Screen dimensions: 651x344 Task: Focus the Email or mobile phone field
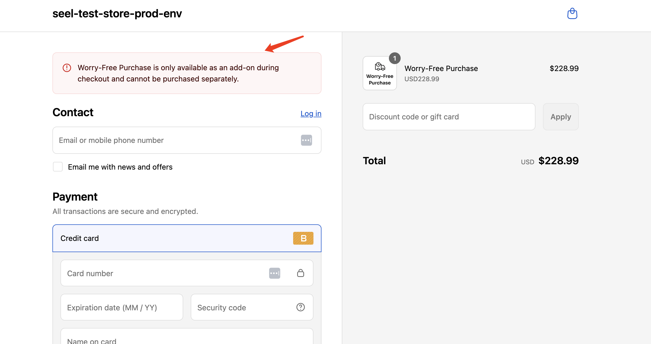coord(177,140)
